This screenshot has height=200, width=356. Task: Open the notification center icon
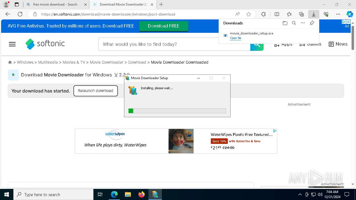pos(347,194)
